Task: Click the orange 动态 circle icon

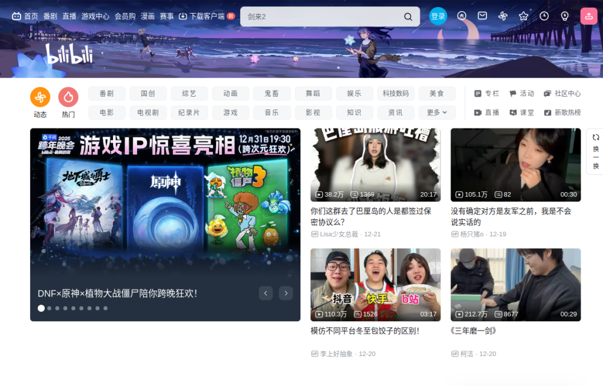Action: pyautogui.click(x=40, y=97)
